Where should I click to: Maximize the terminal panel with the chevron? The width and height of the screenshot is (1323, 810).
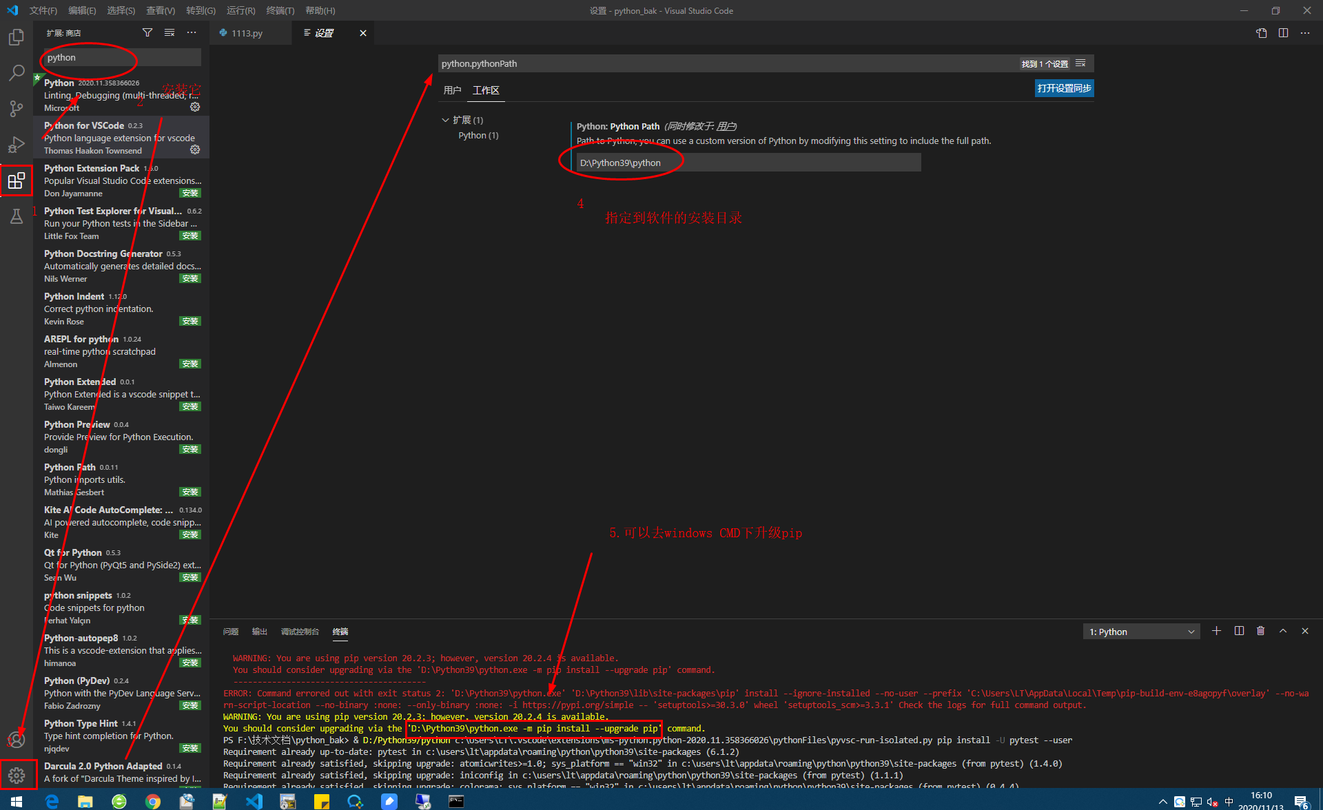click(x=1282, y=631)
